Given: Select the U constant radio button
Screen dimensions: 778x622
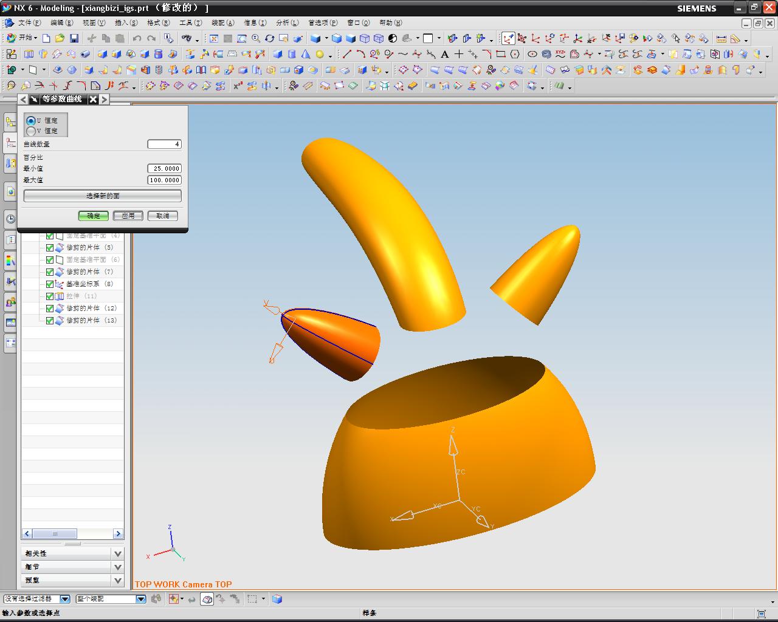Looking at the screenshot, I should (30, 120).
